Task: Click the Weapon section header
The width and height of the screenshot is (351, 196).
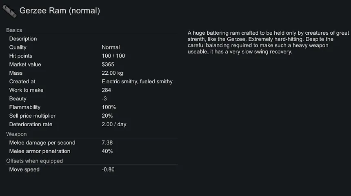Action: coord(16,134)
